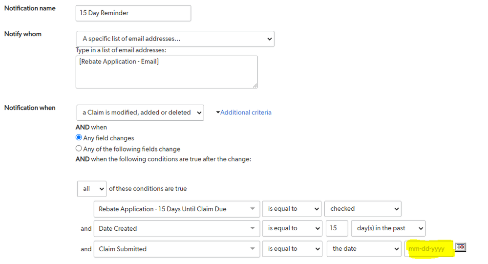Open the Claim Submitted field selector

click(x=177, y=249)
